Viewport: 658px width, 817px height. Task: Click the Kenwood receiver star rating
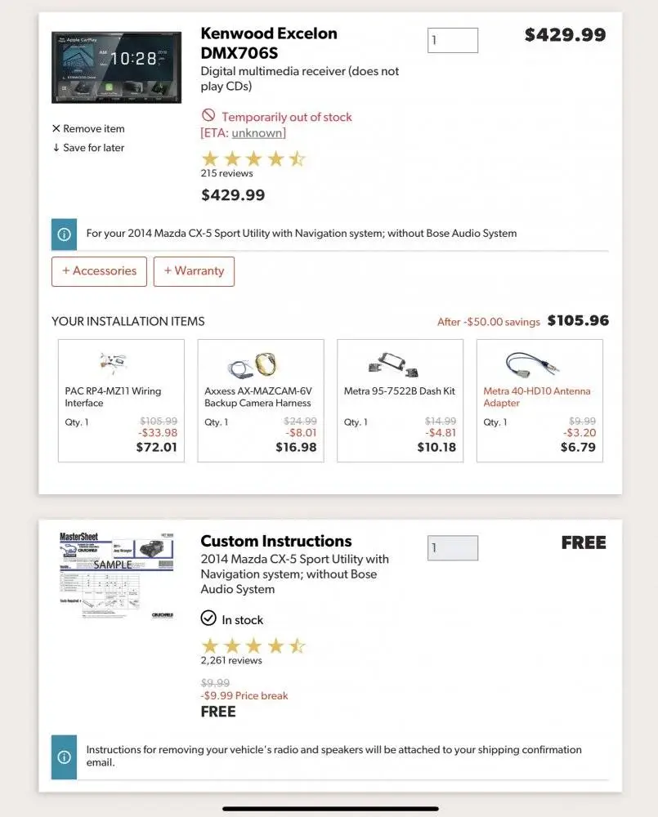click(253, 158)
